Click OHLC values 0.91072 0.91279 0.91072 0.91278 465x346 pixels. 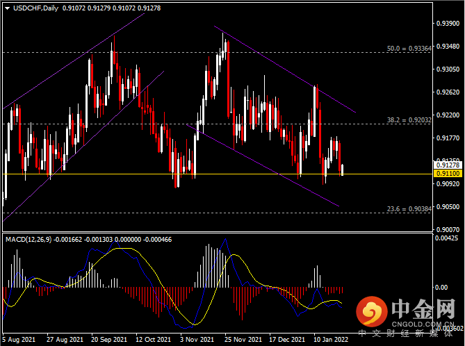pos(111,8)
